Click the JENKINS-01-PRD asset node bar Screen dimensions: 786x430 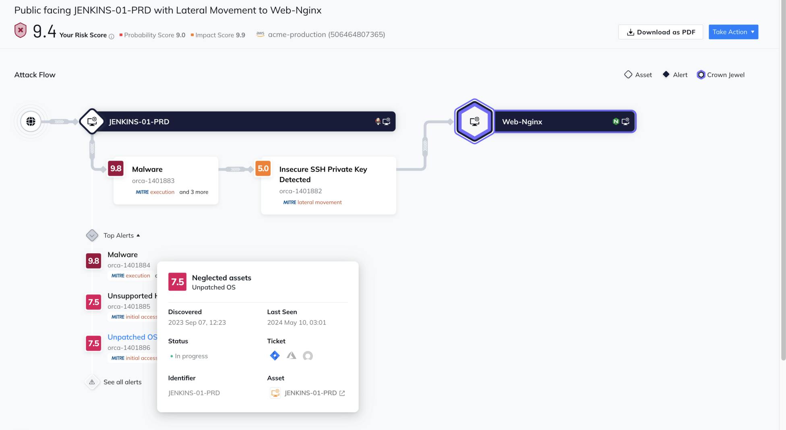pyautogui.click(x=242, y=122)
